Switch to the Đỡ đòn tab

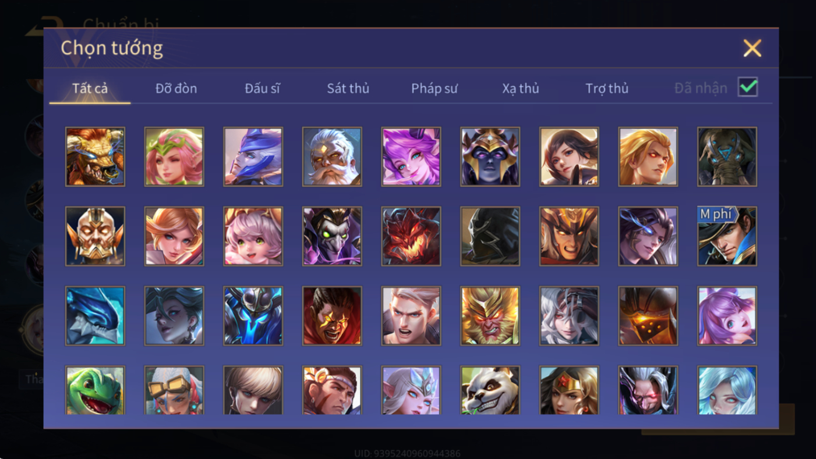coord(176,88)
